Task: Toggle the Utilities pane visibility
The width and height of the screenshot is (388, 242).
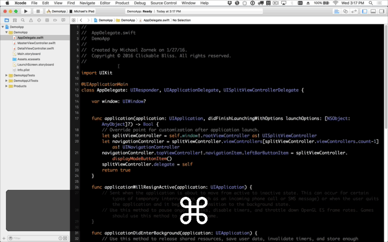Action: 382,11
